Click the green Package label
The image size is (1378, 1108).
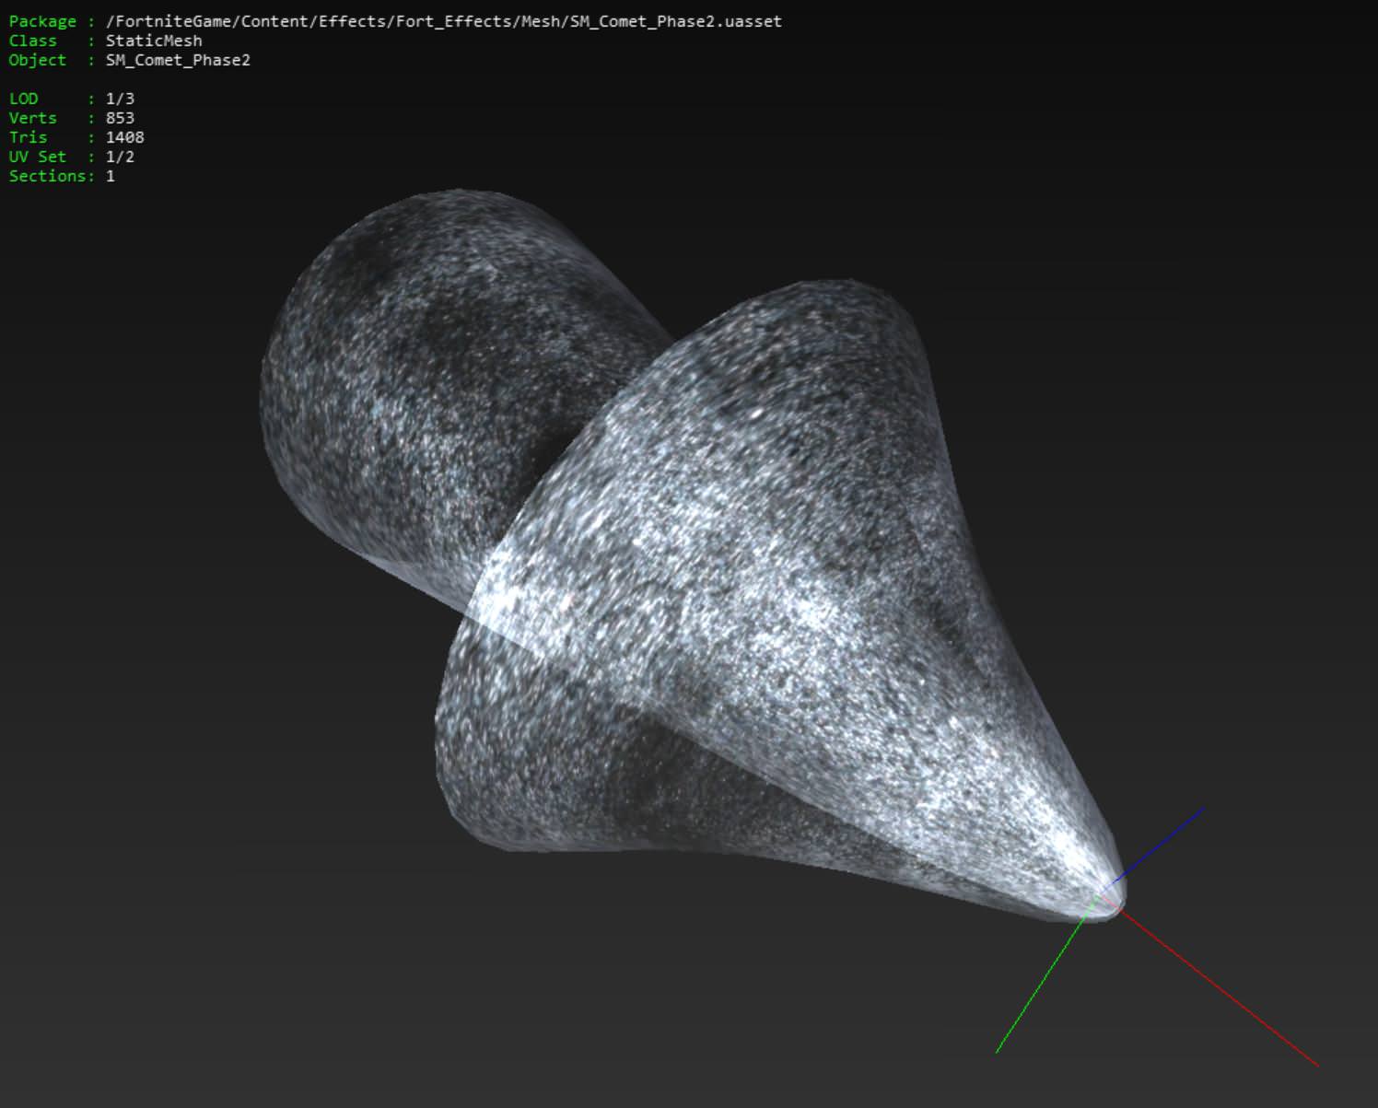(42, 21)
